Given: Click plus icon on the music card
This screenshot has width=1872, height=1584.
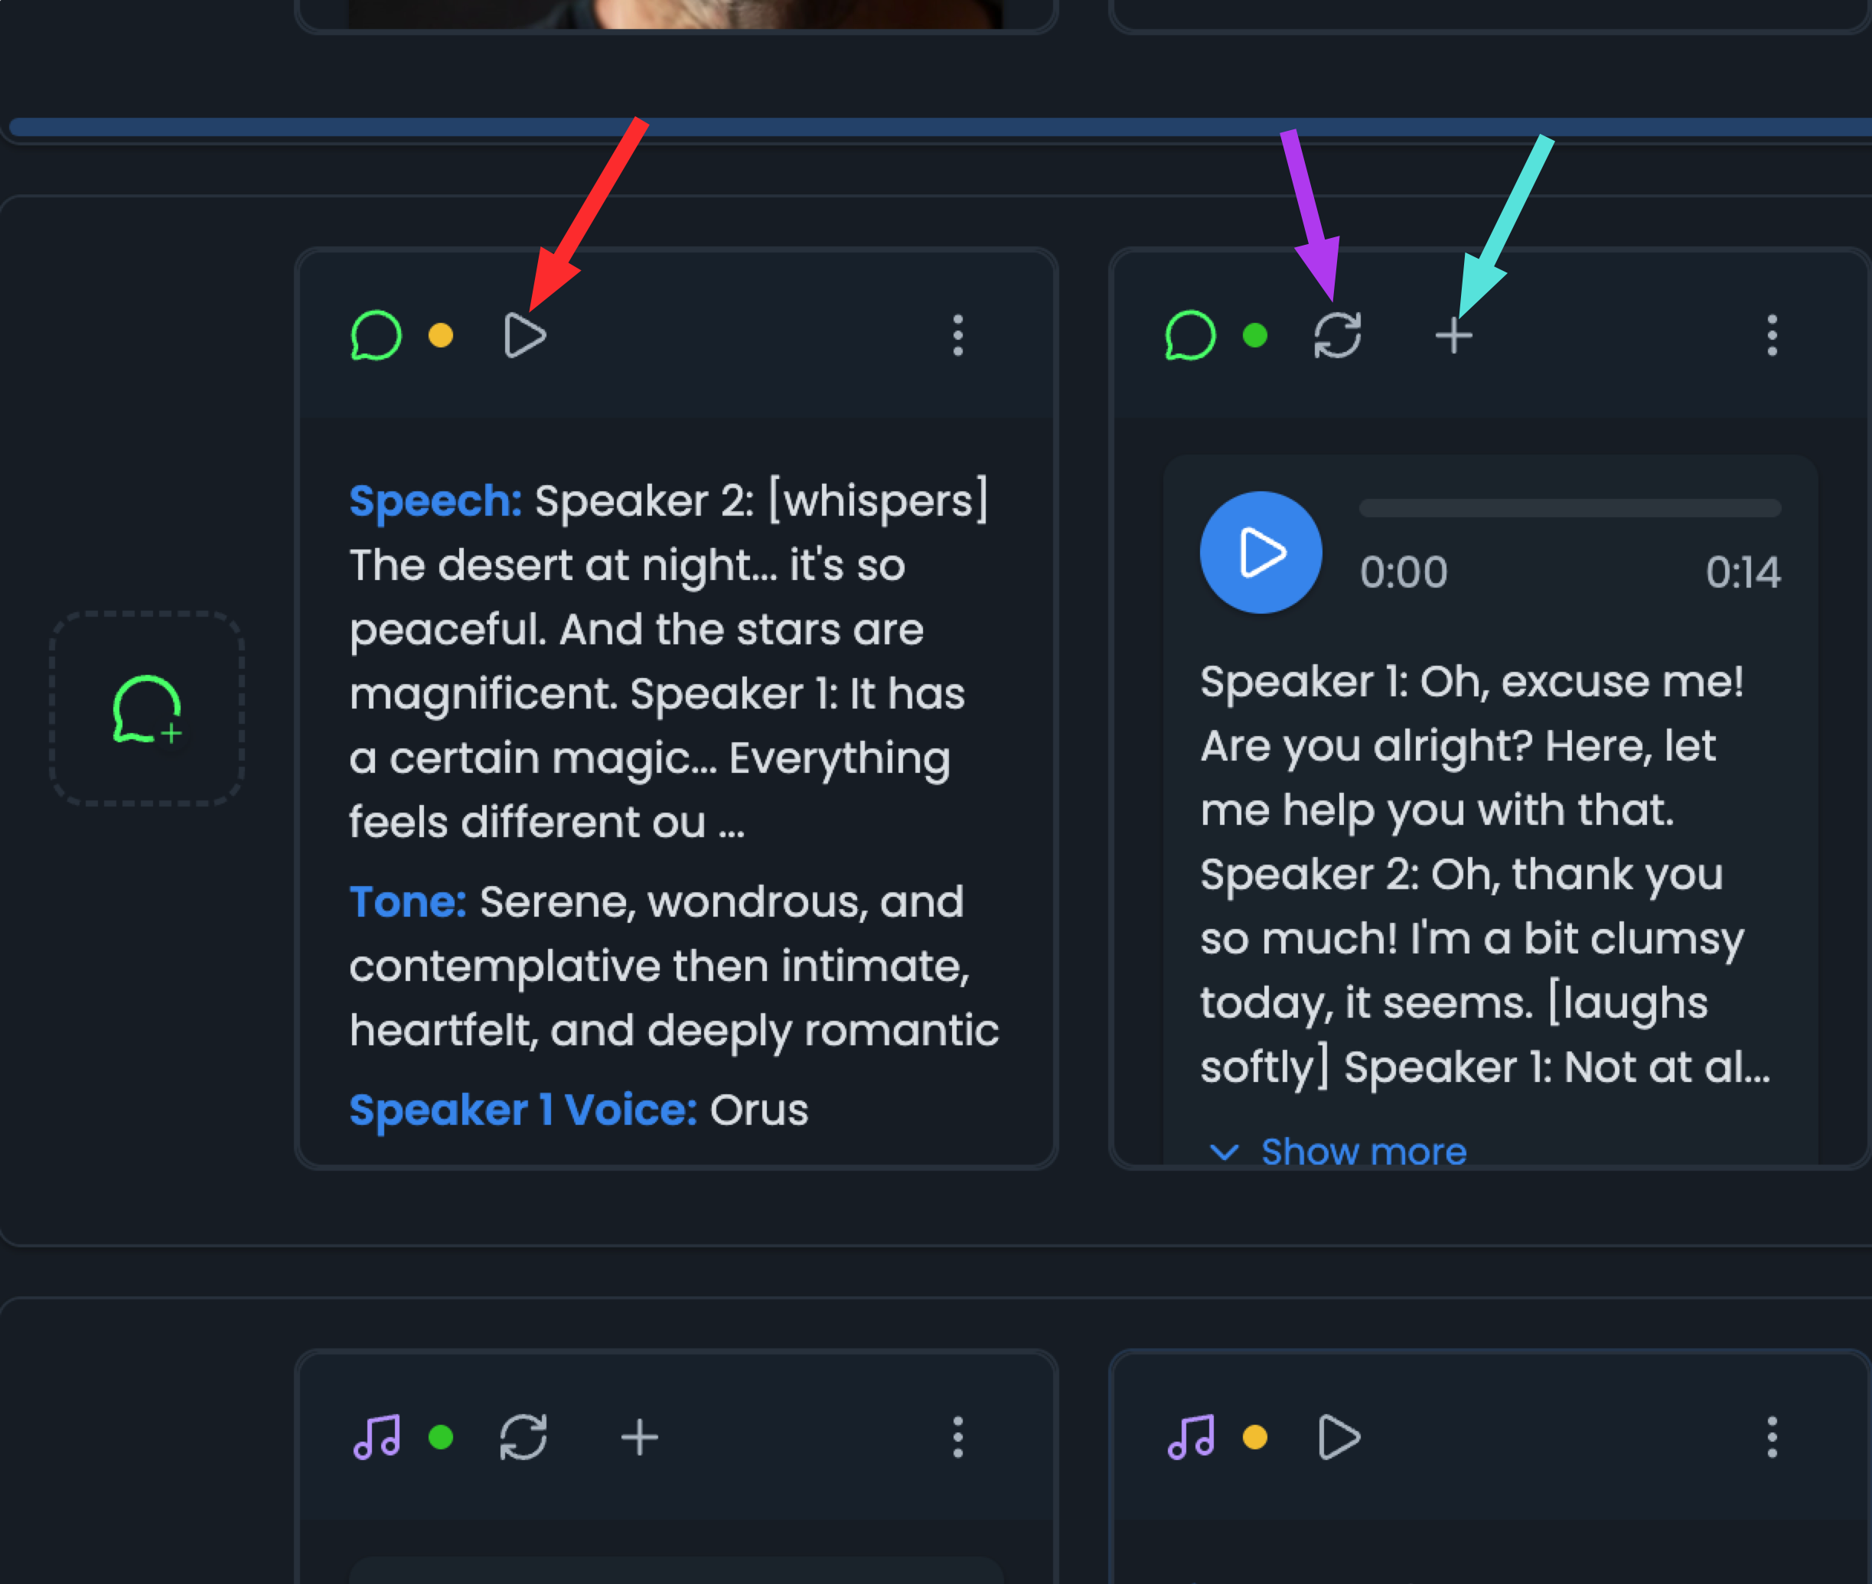Looking at the screenshot, I should [639, 1438].
